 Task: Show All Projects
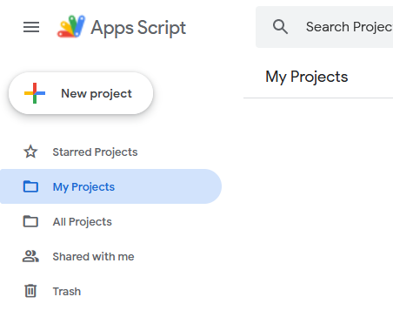pos(110,221)
